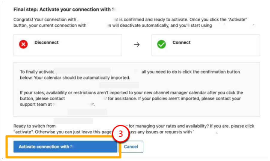Click the 'Final step' heading
The image size is (270, 161).
[x=62, y=10]
